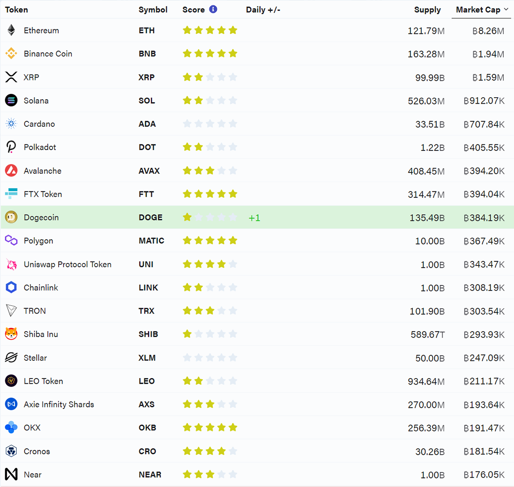Sort by Market Cap using its arrow
This screenshot has width=514, height=487.
[x=506, y=9]
